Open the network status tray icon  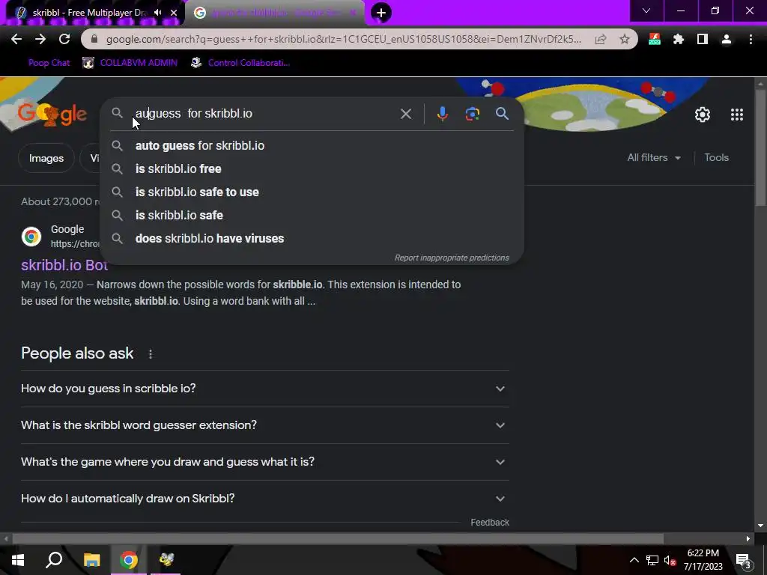click(652, 560)
